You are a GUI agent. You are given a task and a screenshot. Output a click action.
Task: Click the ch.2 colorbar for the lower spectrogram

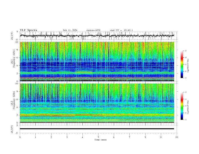(x=182, y=106)
